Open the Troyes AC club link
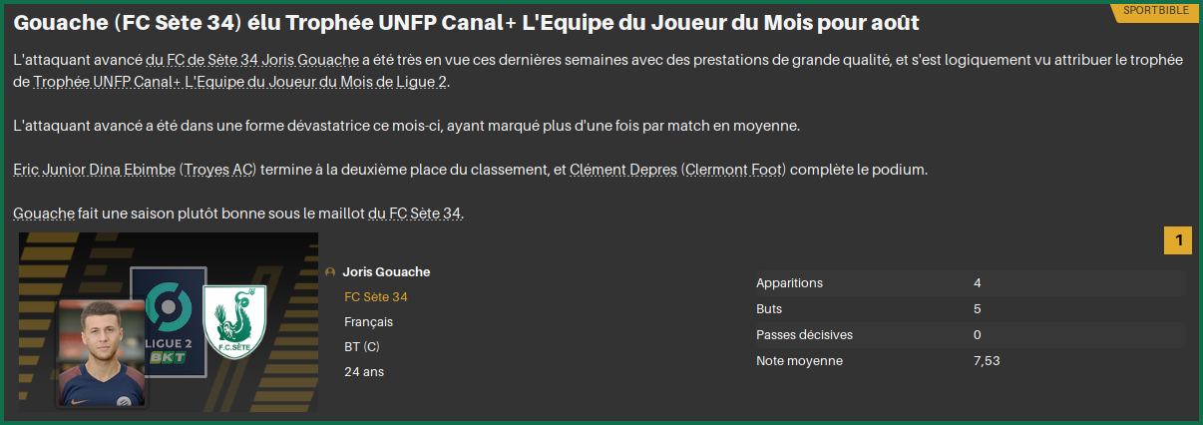The height and width of the screenshot is (425, 1203). click(217, 170)
